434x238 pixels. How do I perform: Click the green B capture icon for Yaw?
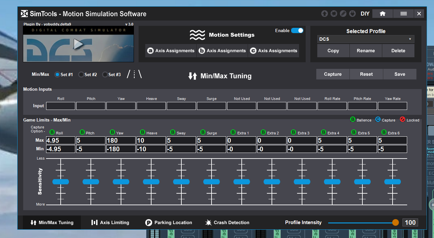[x=112, y=132]
